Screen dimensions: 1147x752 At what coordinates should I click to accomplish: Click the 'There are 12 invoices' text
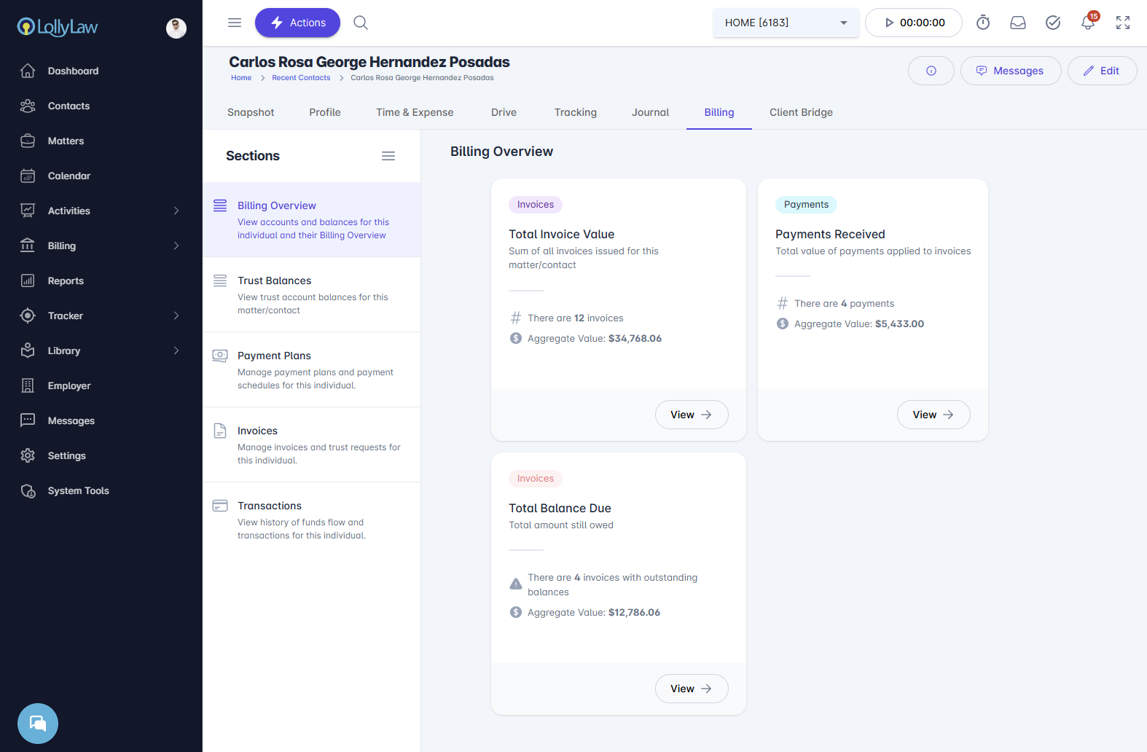pos(576,318)
